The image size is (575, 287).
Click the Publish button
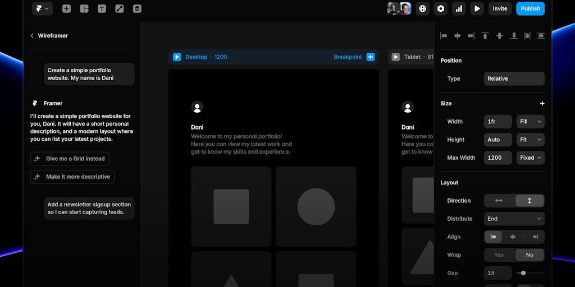click(x=530, y=9)
